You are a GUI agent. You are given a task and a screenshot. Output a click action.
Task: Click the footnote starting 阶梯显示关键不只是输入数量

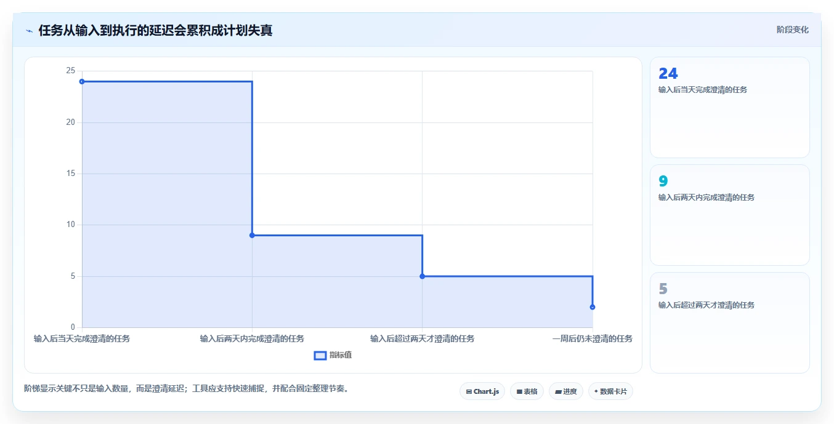187,388
